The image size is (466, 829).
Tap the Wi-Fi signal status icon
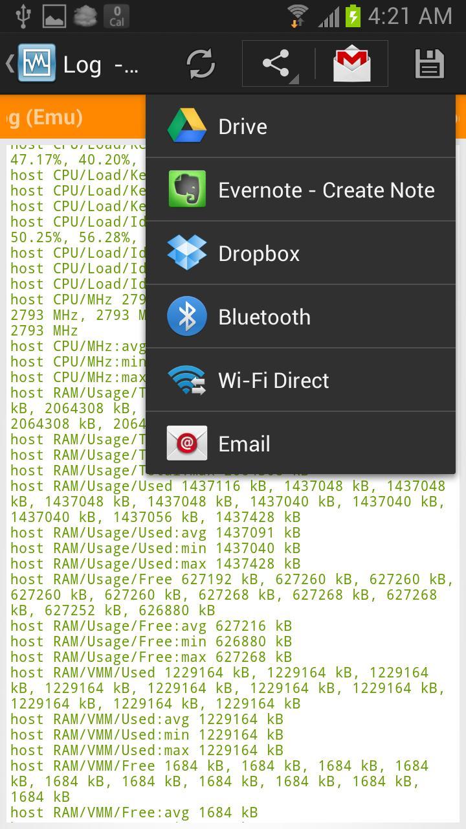pyautogui.click(x=298, y=16)
